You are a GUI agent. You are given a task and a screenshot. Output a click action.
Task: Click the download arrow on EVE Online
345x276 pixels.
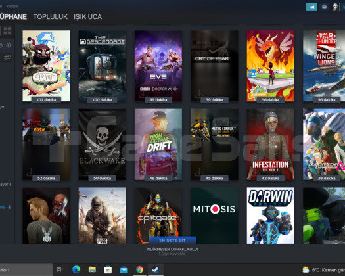(x=143, y=94)
